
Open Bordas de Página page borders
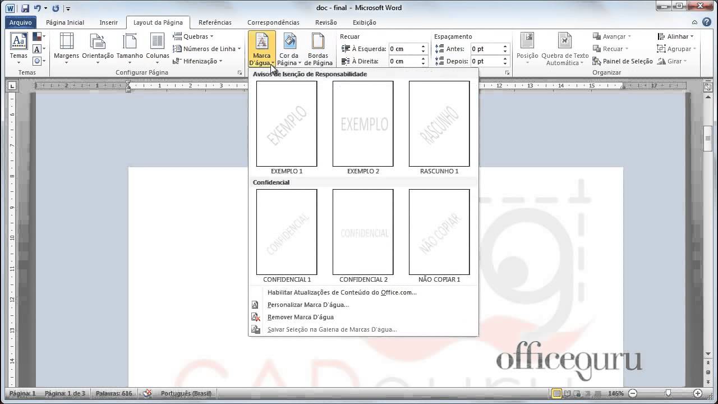click(x=318, y=48)
